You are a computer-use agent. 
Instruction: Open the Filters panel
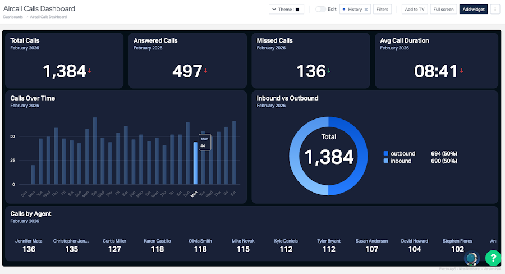click(x=382, y=10)
